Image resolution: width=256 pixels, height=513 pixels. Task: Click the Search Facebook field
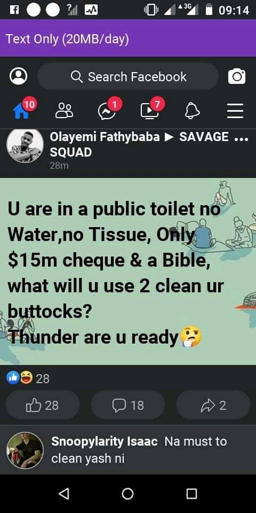click(x=128, y=76)
